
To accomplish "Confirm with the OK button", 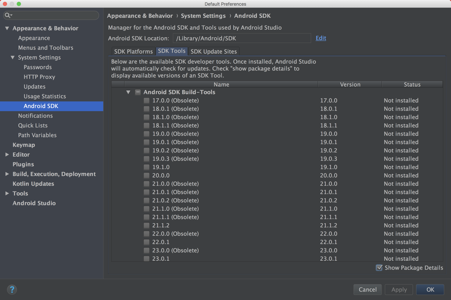I will (430, 290).
